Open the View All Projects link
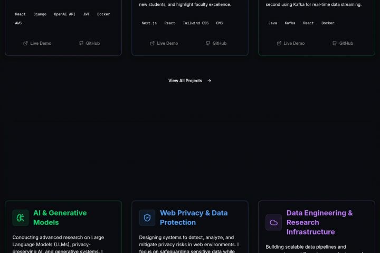 (185, 81)
